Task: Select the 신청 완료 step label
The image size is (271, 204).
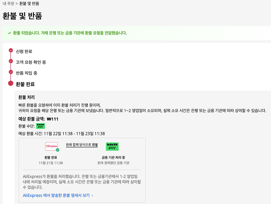Action: pyautogui.click(x=24, y=52)
